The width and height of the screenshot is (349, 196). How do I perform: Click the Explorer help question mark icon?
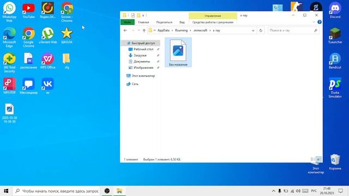(x=320, y=22)
